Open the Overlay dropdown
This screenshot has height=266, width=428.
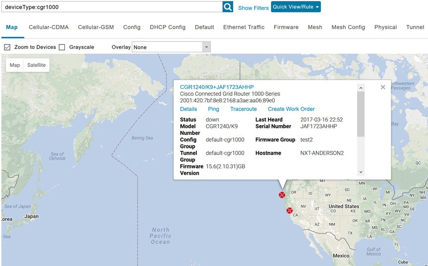207,47
